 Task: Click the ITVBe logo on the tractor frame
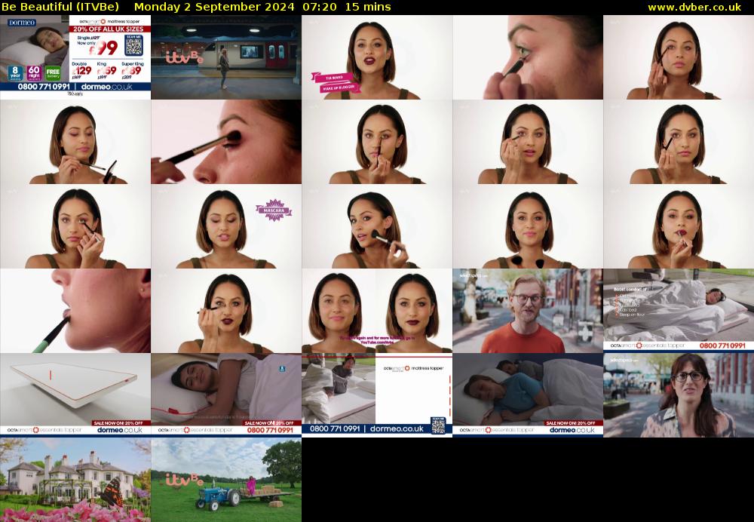click(x=184, y=479)
